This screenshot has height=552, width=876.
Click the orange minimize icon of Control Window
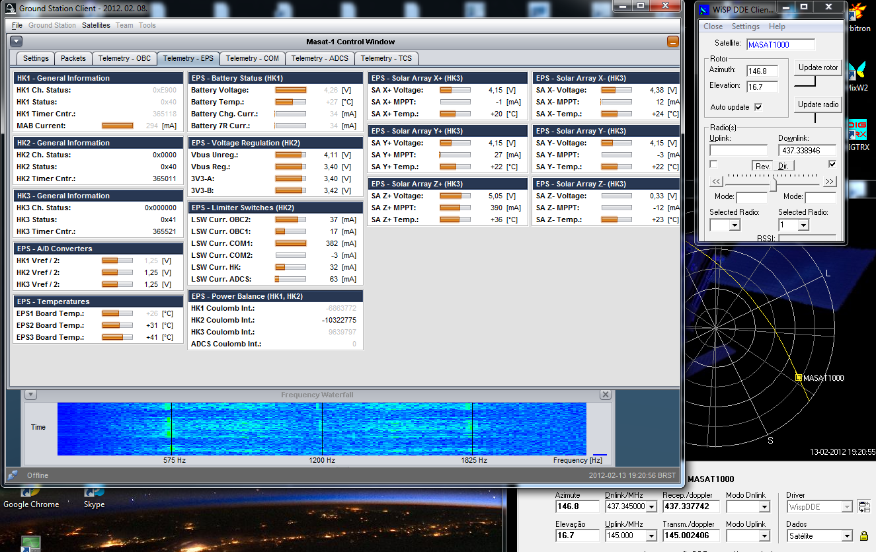pyautogui.click(x=672, y=42)
